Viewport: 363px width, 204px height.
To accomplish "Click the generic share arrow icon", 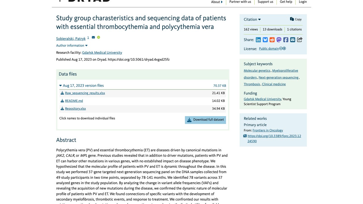I will click(x=300, y=40).
